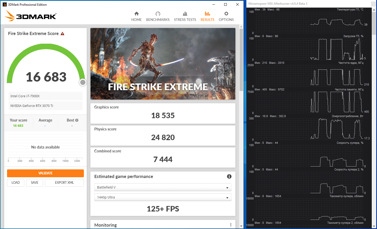Click the Fire Strike Extreme banner image
377x229 pixels.
pos(163,64)
